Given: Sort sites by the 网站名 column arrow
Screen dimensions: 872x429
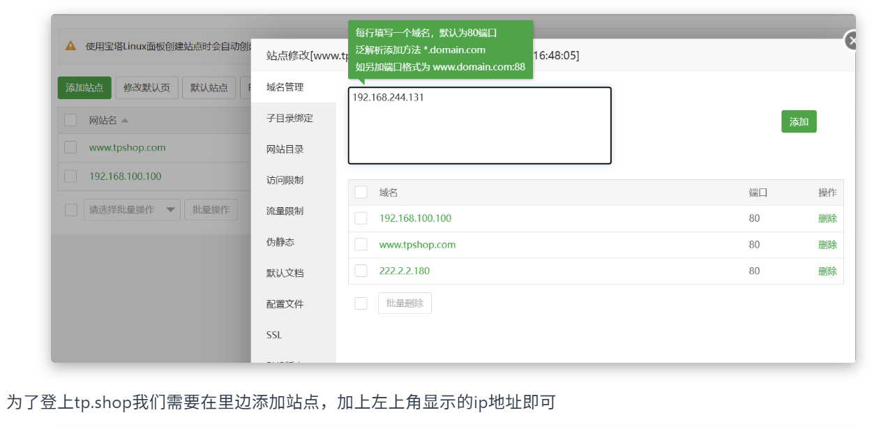Looking at the screenshot, I should pos(125,121).
